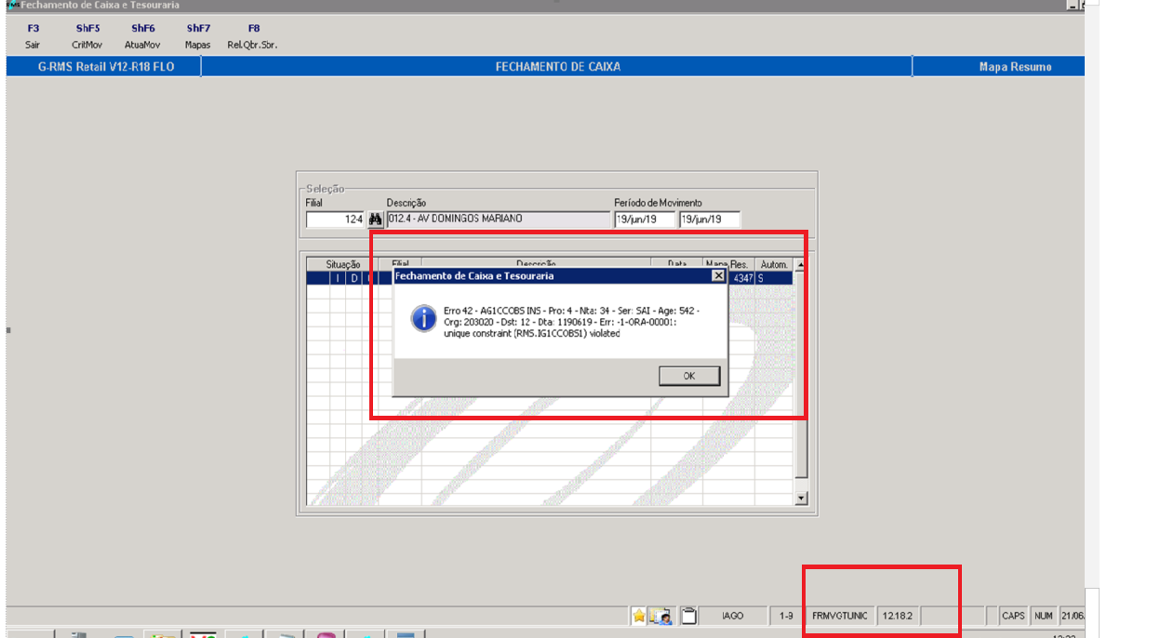Click the F3 Sair toolbar command

tap(33, 36)
